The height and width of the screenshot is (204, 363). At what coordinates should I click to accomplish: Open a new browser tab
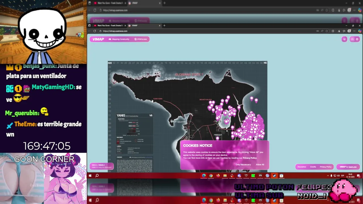pyautogui.click(x=164, y=25)
